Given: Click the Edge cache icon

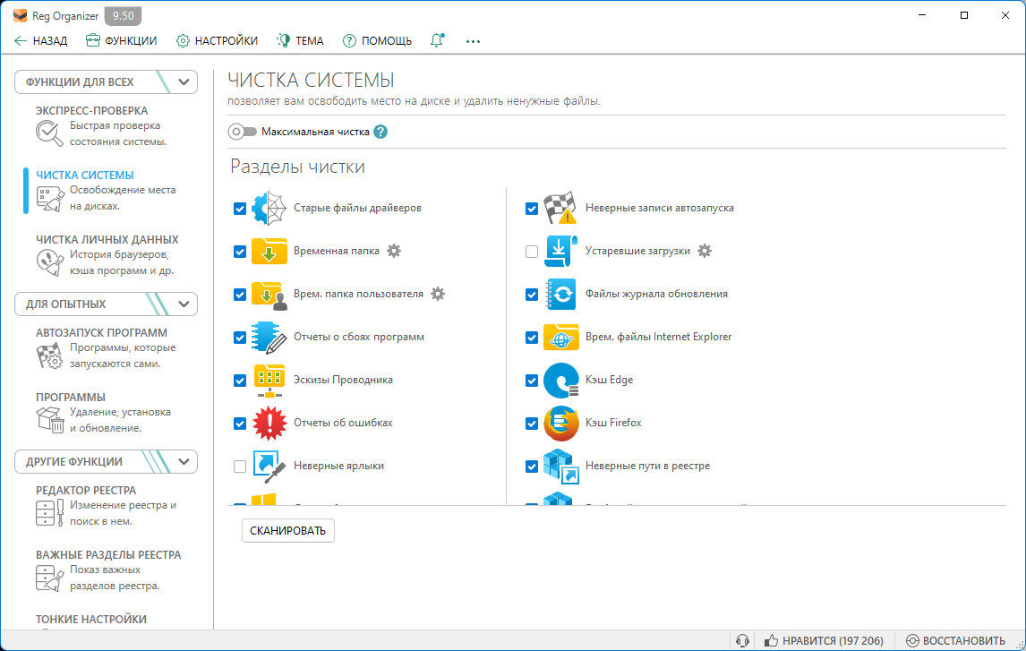Looking at the screenshot, I should (560, 381).
